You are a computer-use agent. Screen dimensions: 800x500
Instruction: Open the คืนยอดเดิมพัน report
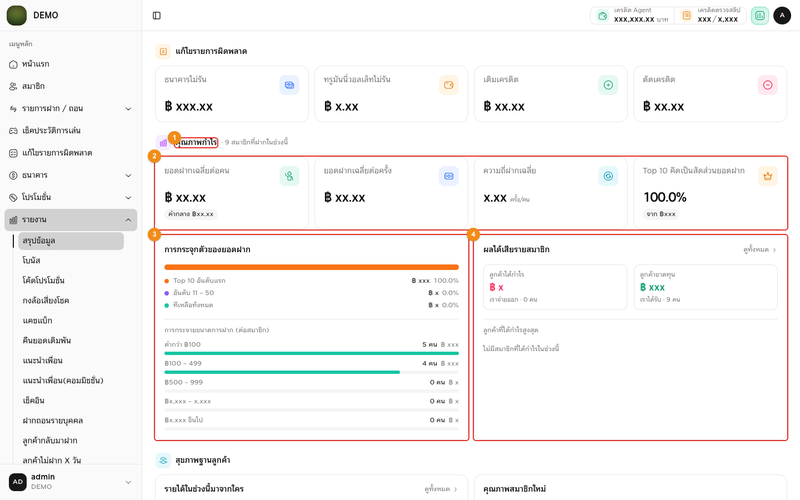pos(71,341)
